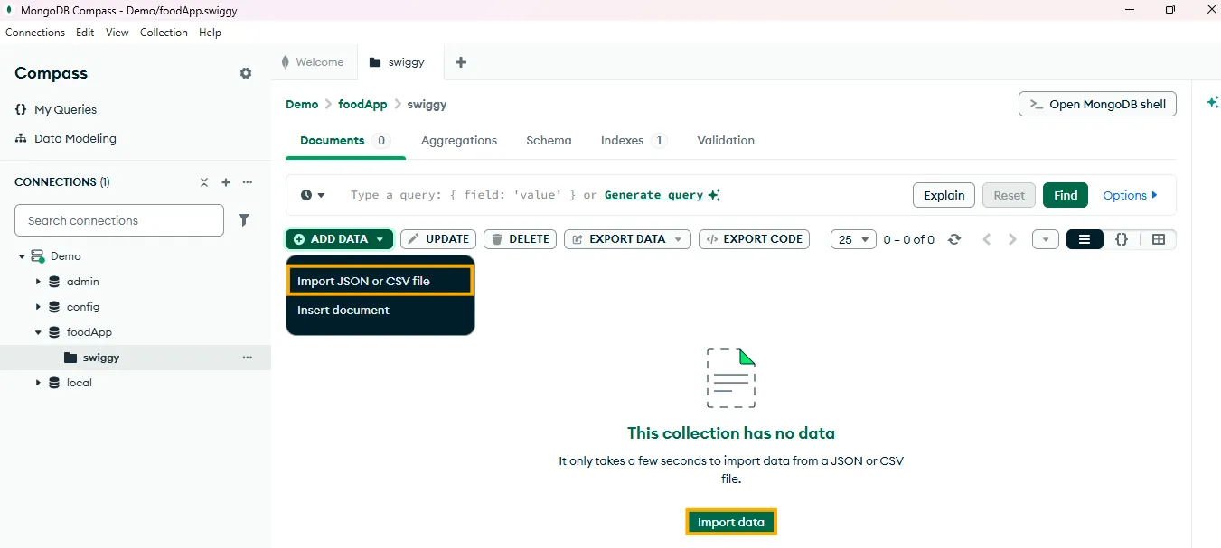The height and width of the screenshot is (548, 1221).
Task: Open Compass settings gear icon
Action: click(x=246, y=73)
